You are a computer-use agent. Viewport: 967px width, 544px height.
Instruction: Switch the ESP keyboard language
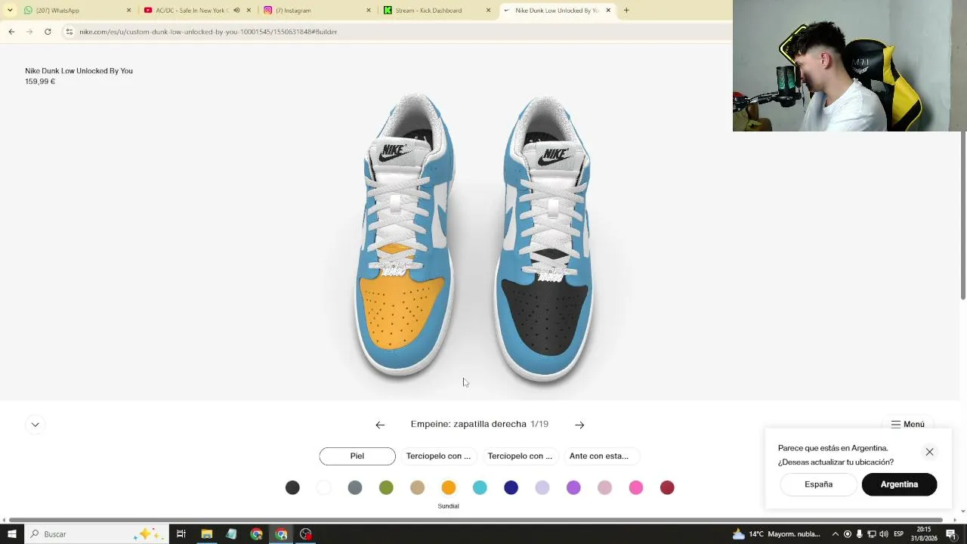(899, 534)
